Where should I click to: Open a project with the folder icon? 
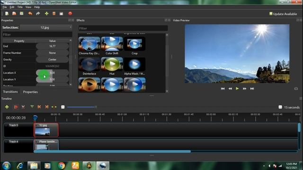click(14, 14)
